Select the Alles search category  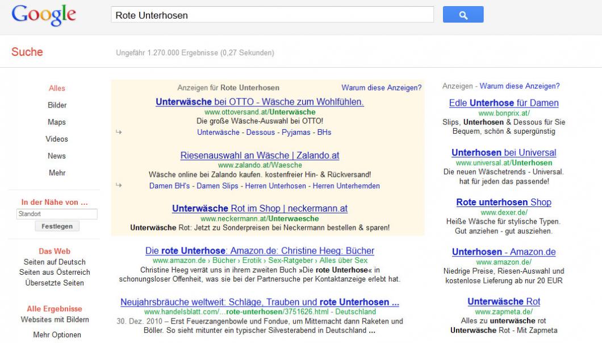[x=57, y=88]
